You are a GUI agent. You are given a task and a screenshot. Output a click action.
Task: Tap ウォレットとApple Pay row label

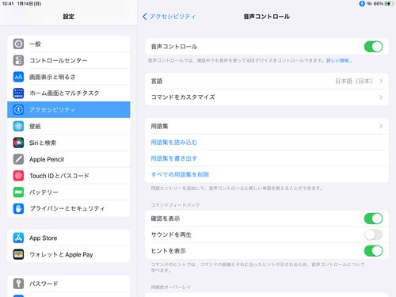61,254
